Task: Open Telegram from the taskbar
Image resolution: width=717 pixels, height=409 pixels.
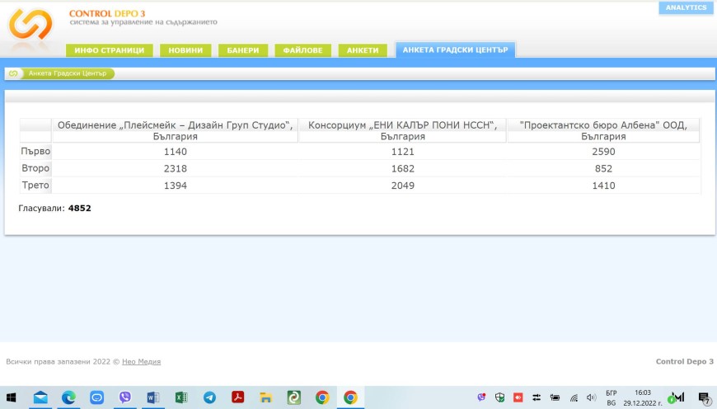Action: click(209, 397)
